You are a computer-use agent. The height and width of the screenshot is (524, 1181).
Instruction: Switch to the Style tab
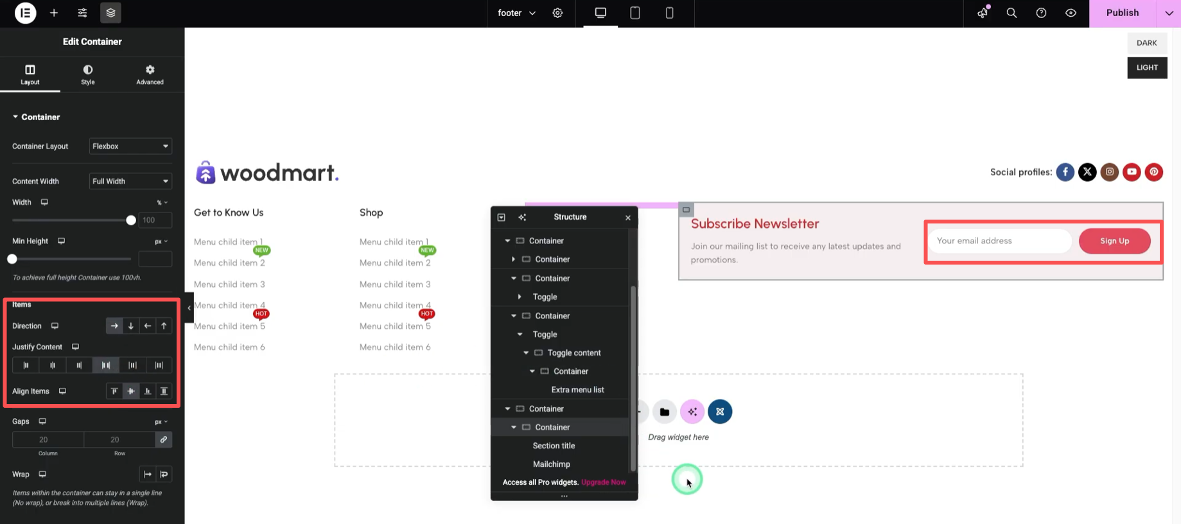tap(88, 74)
